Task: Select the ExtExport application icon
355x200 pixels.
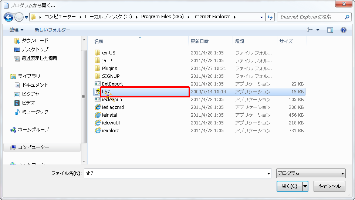Action: tap(97, 84)
